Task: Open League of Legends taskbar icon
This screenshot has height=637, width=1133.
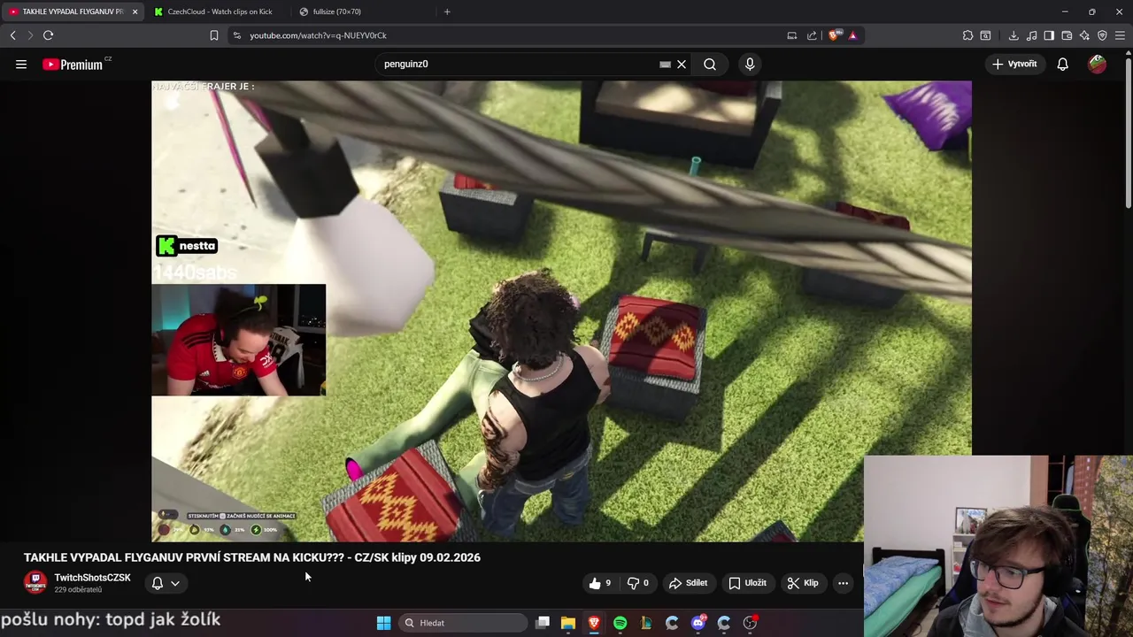Action: pyautogui.click(x=646, y=623)
